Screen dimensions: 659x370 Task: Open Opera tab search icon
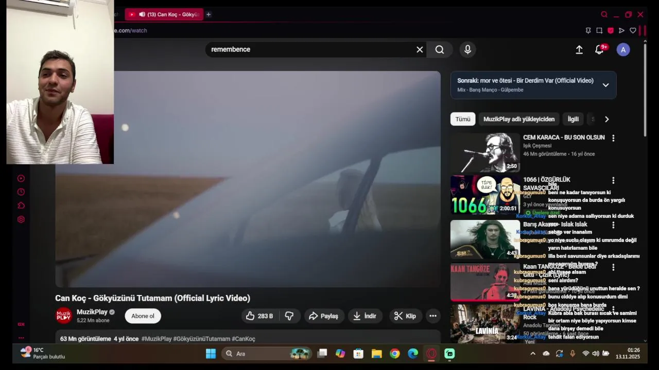pos(604,14)
